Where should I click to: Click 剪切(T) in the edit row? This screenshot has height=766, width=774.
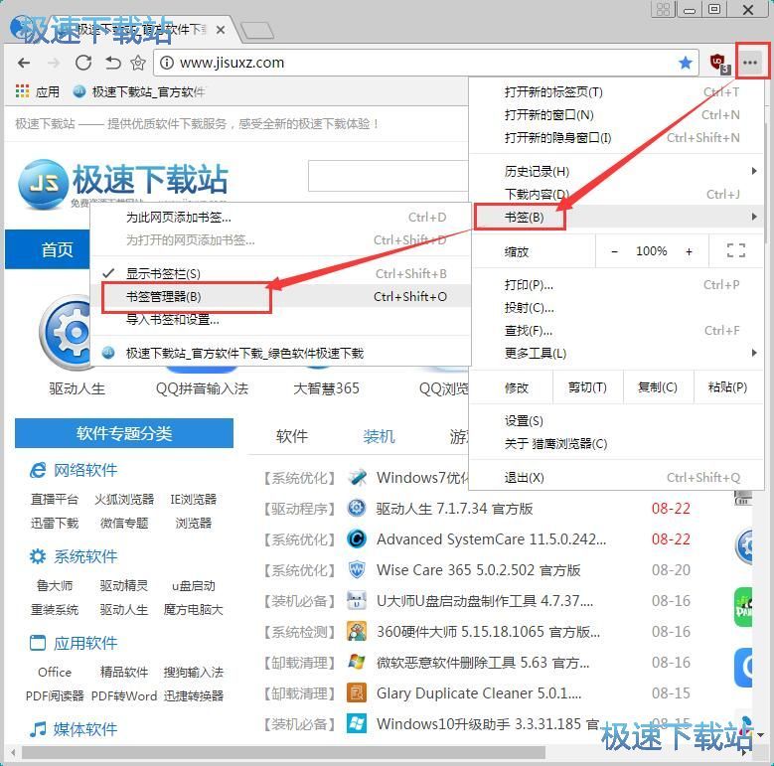tap(587, 387)
